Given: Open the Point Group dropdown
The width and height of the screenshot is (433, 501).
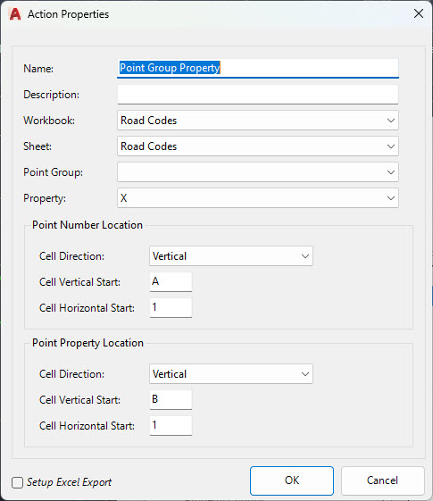Looking at the screenshot, I should (258, 172).
